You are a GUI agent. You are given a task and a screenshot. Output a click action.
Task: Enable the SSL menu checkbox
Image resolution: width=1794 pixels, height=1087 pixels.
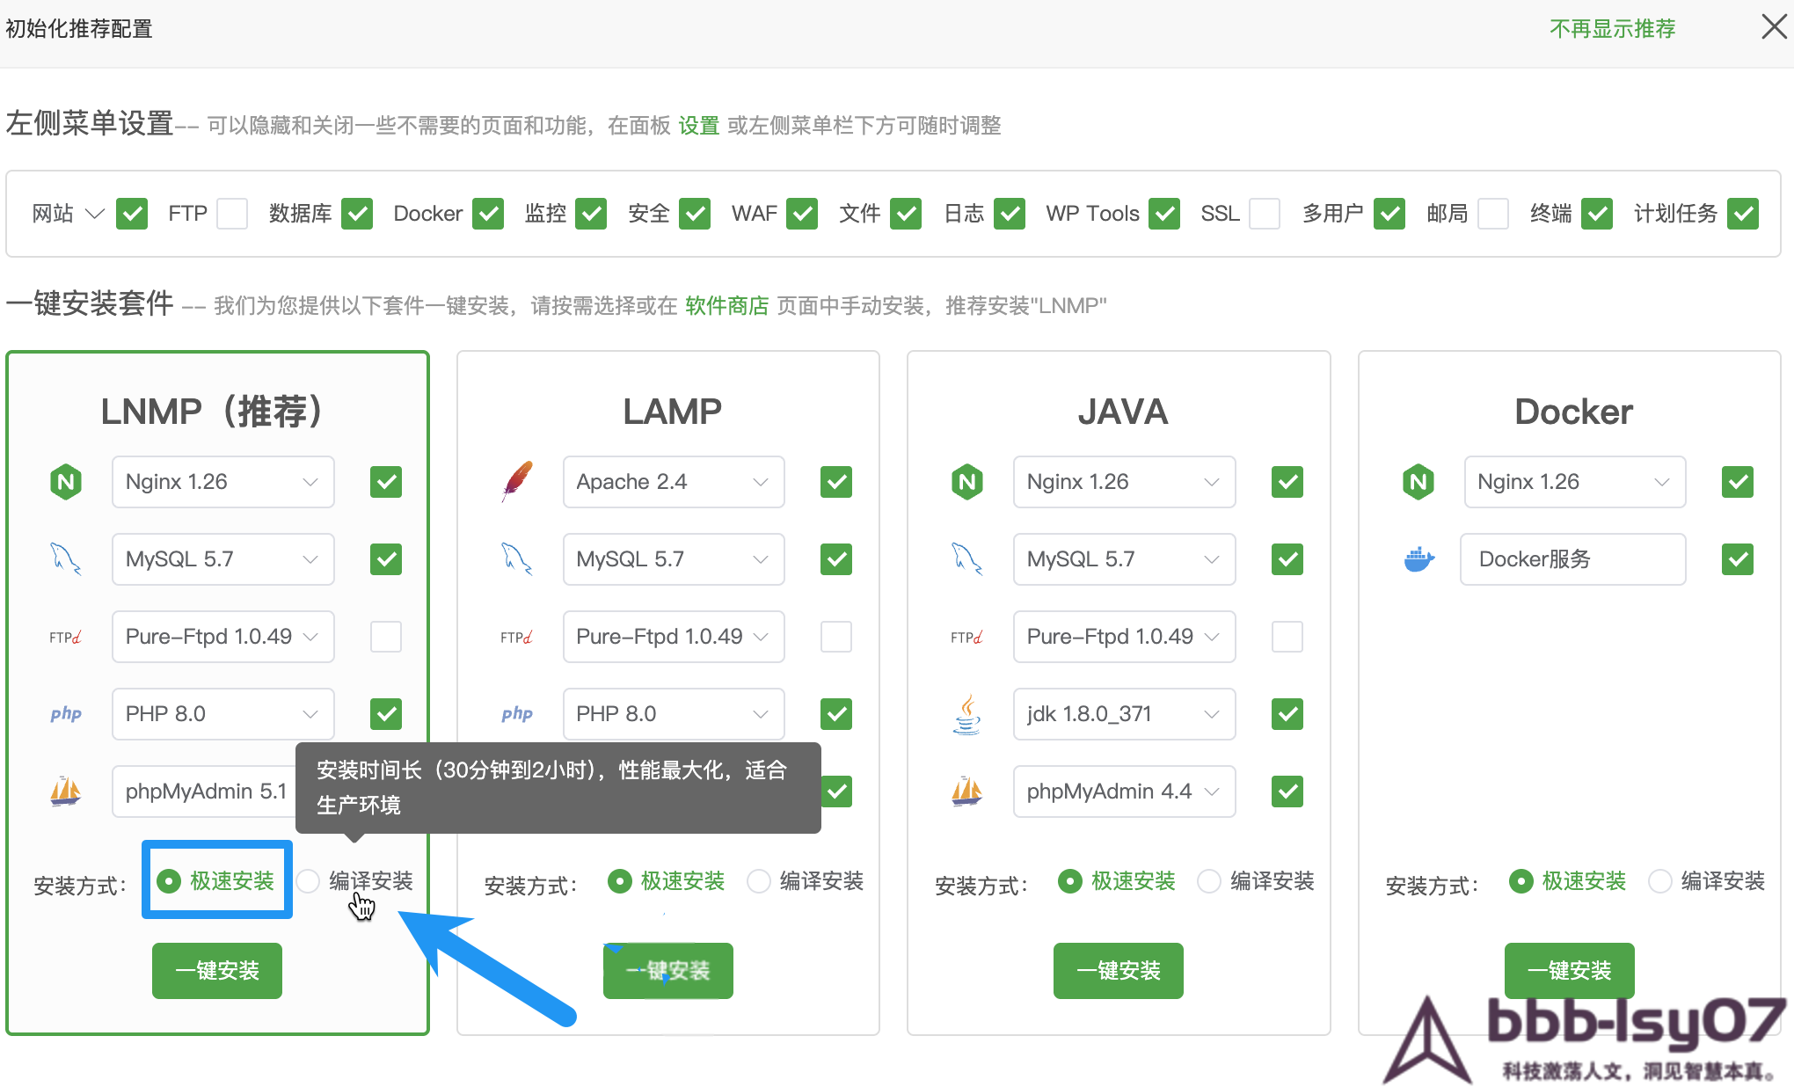point(1265,214)
